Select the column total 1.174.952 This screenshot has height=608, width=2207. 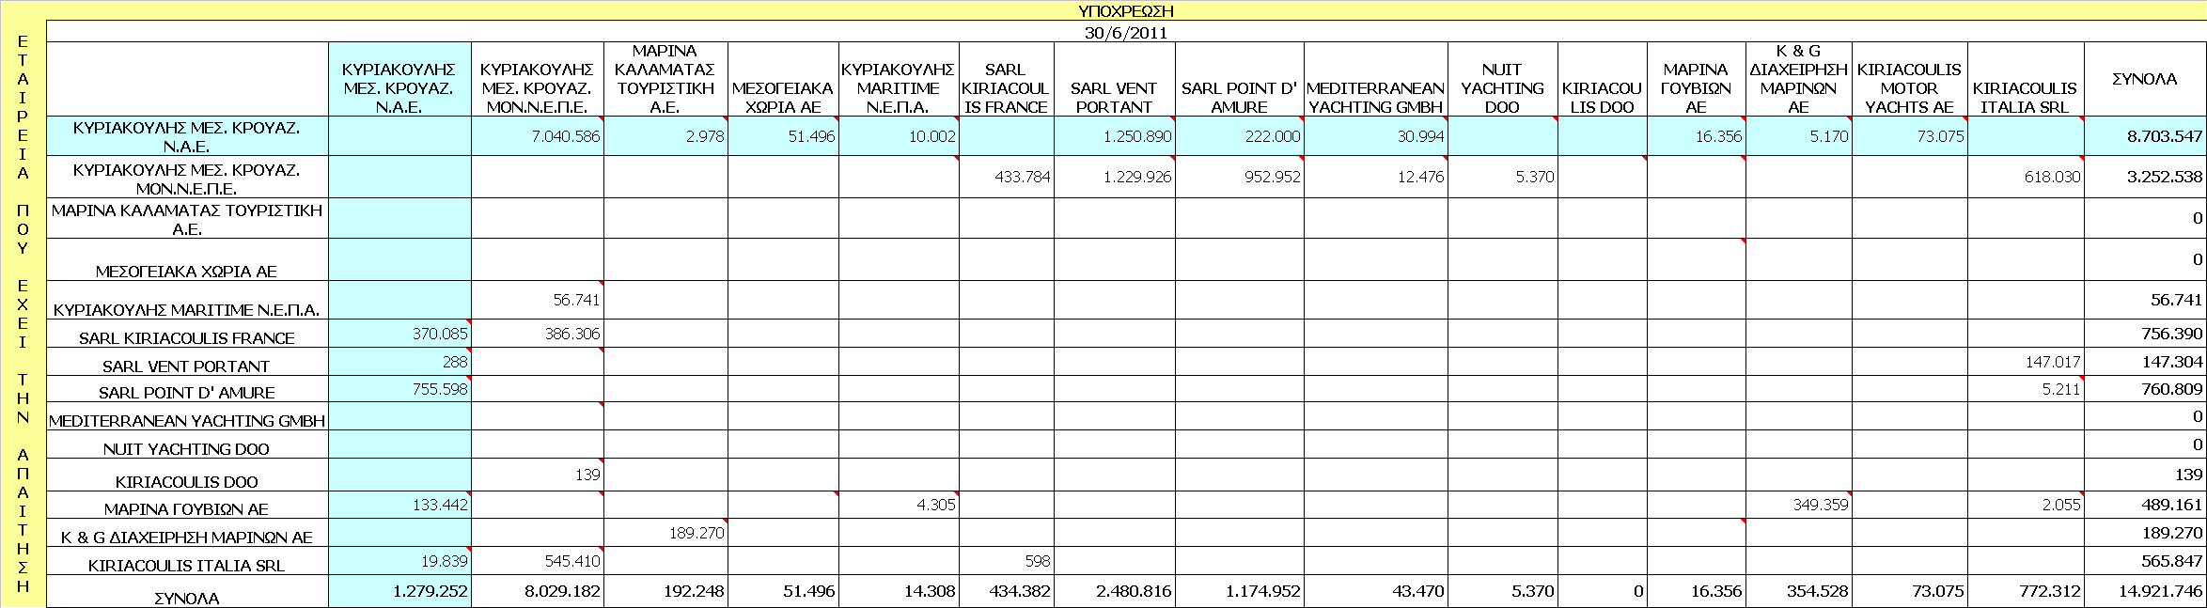(1239, 591)
